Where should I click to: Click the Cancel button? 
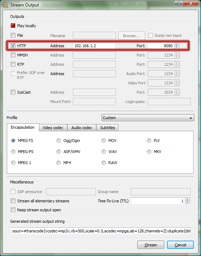180,245
